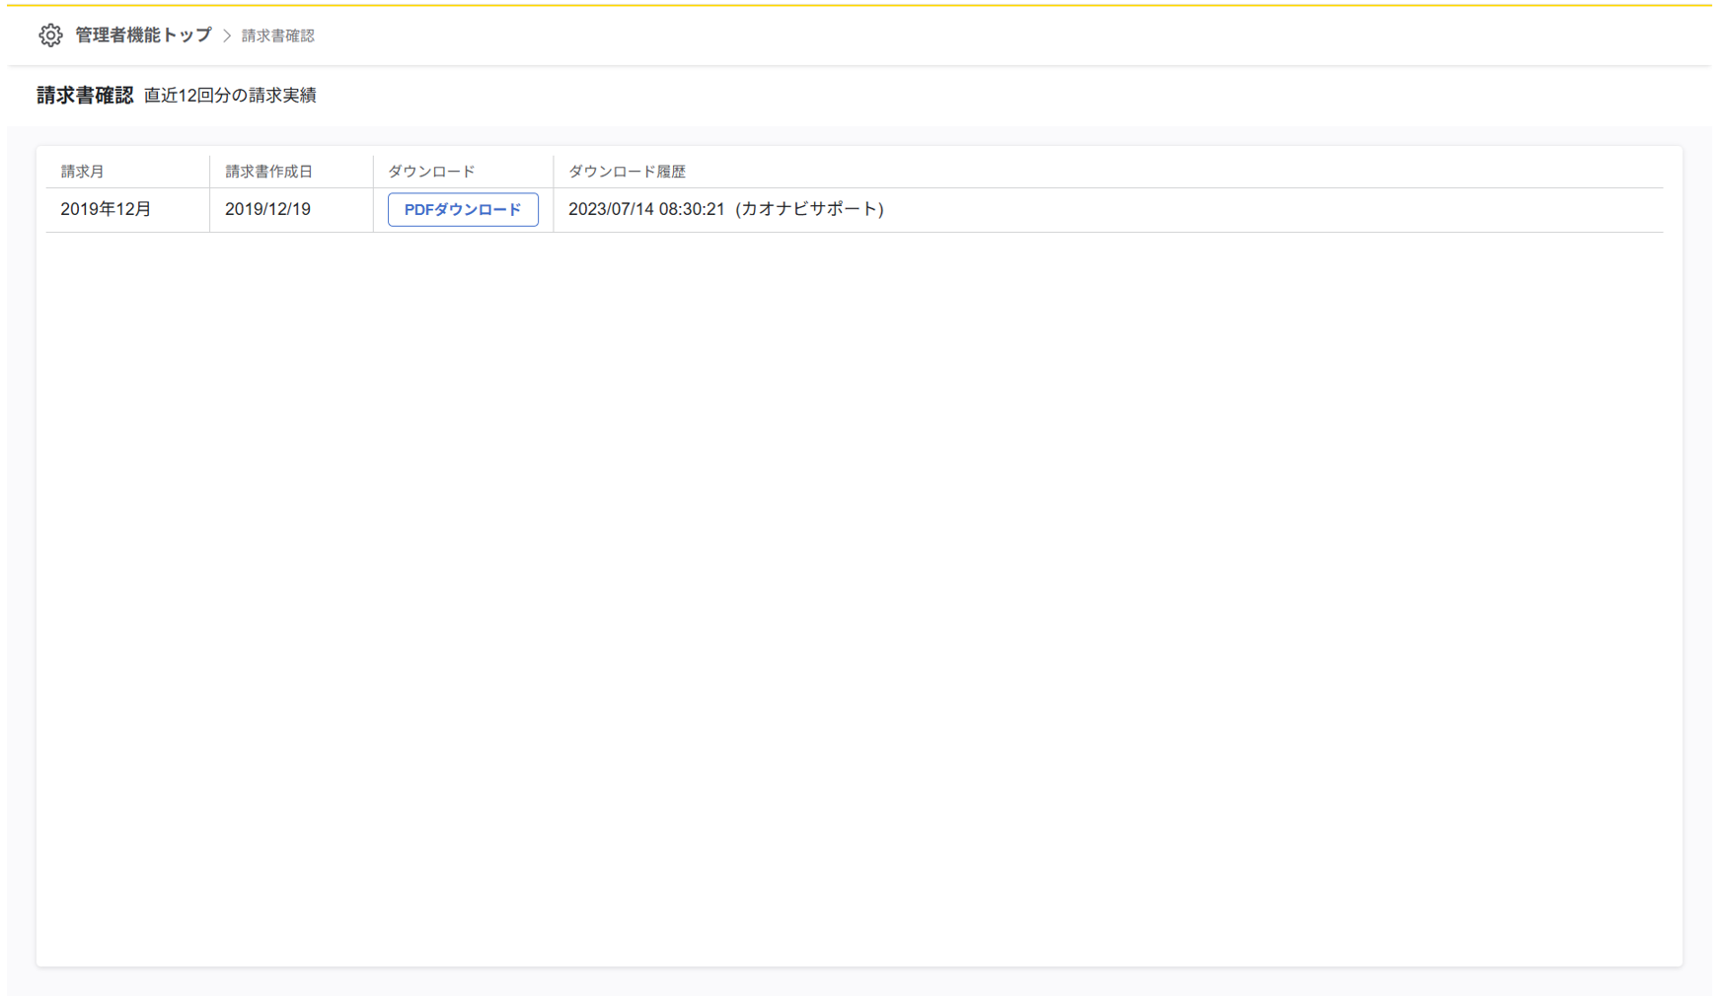Click the ダウンロード履歴 column header
Viewport: 1718px width, 996px height.
coord(627,172)
